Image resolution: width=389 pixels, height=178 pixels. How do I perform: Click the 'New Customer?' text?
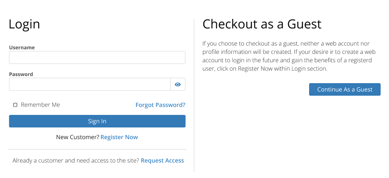coord(78,137)
